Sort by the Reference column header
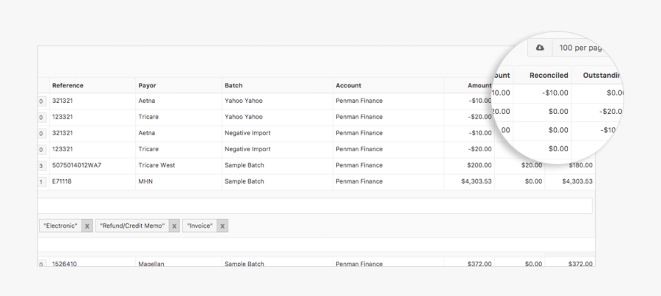 point(68,86)
